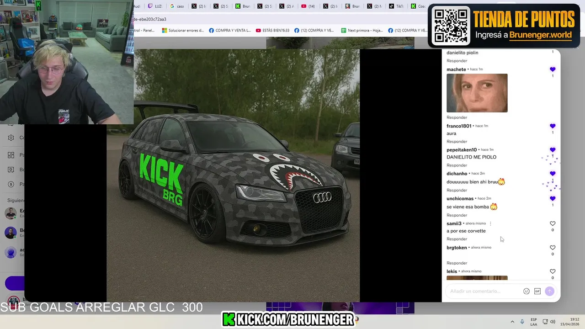The image size is (585, 329).
Task: Open the franco1801 username profile
Action: (x=459, y=126)
